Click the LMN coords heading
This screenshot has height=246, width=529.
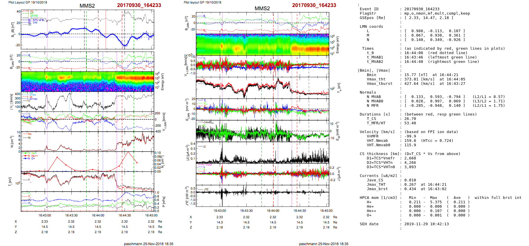click(x=371, y=27)
